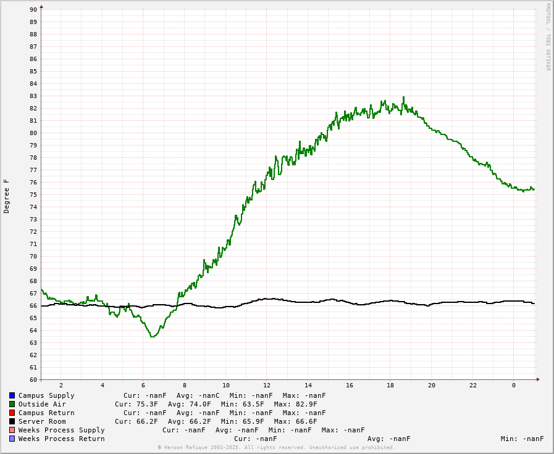Viewport: 554px width, 454px height.
Task: Click the Haroon Rafique copyright notice
Action: tap(276, 447)
